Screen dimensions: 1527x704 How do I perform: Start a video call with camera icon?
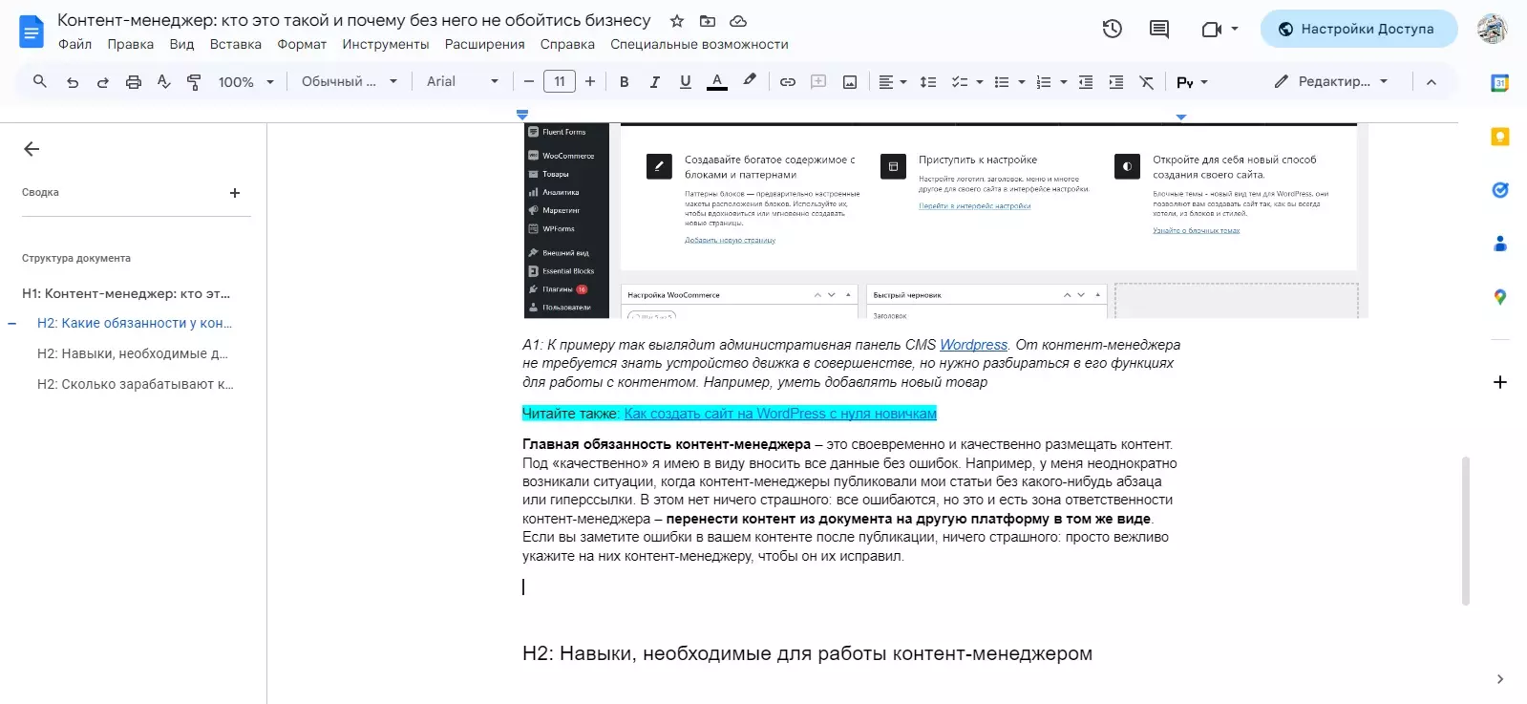coord(1212,29)
